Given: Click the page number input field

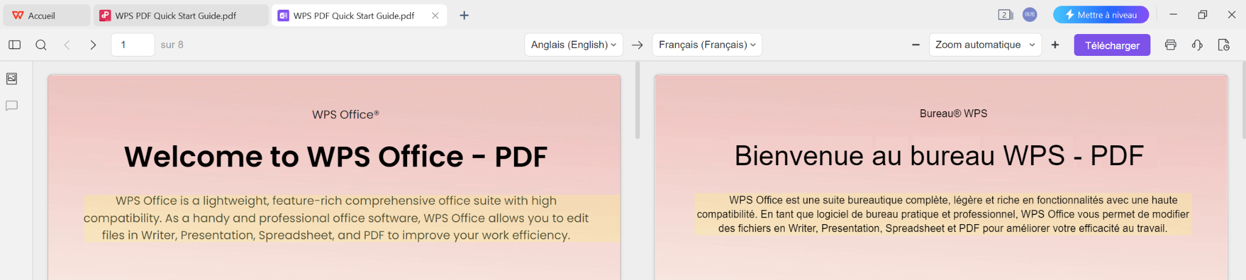Looking at the screenshot, I should tap(133, 45).
